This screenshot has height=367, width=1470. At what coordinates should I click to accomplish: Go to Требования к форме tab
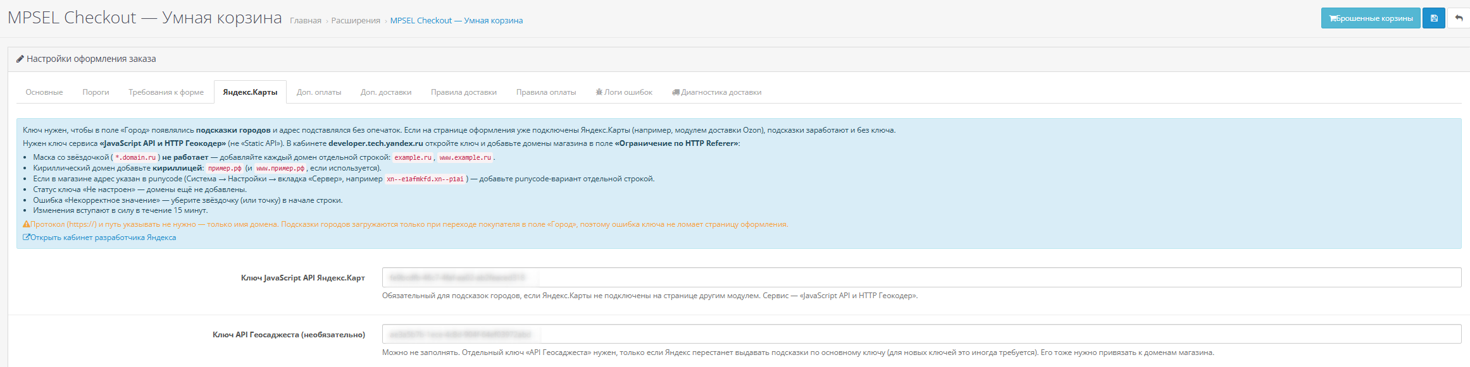tap(166, 92)
